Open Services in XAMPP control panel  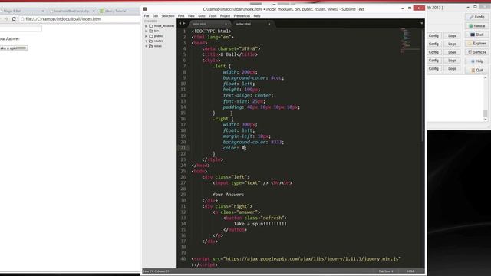[x=476, y=52]
